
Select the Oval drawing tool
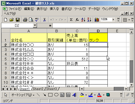(x=56, y=95)
